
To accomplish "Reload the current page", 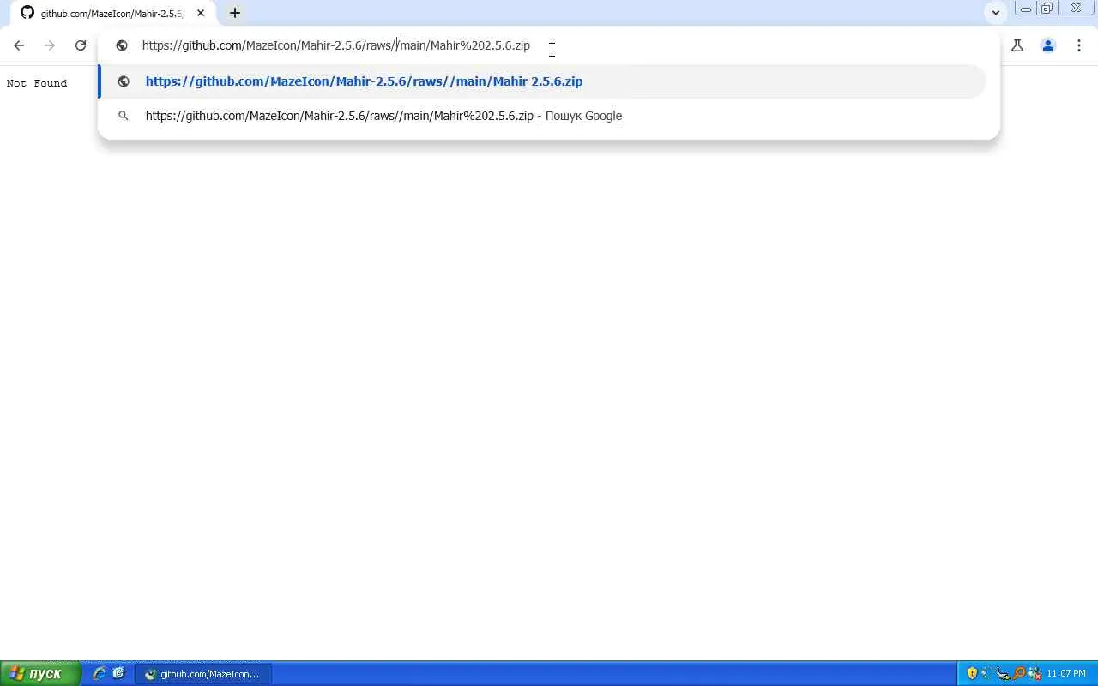I will 81,45.
